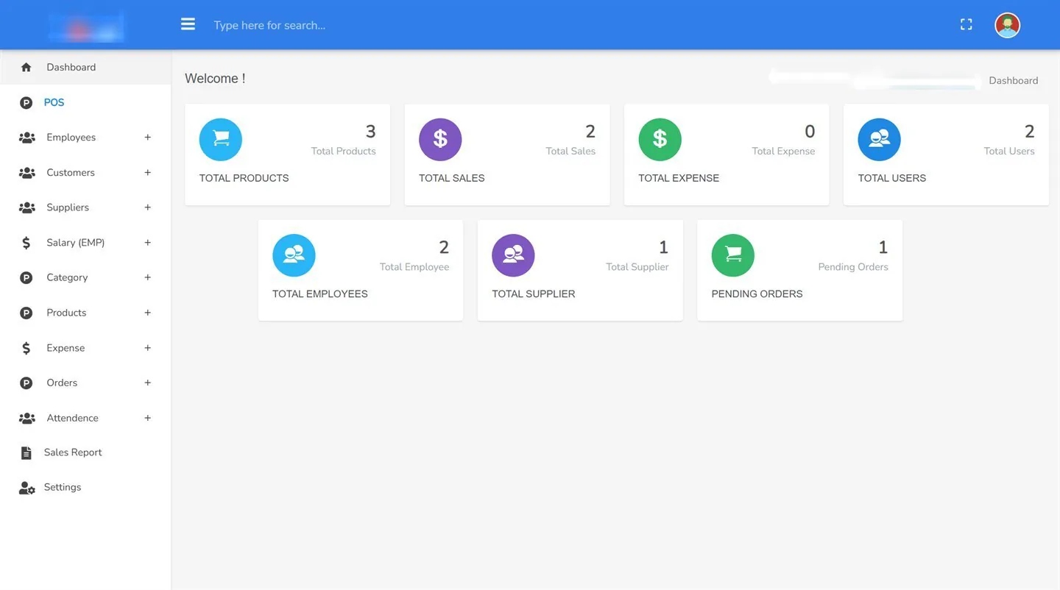Screen dimensions: 1060x590
Task: Click the 'Total Expense' gray label
Action: pyautogui.click(x=783, y=151)
